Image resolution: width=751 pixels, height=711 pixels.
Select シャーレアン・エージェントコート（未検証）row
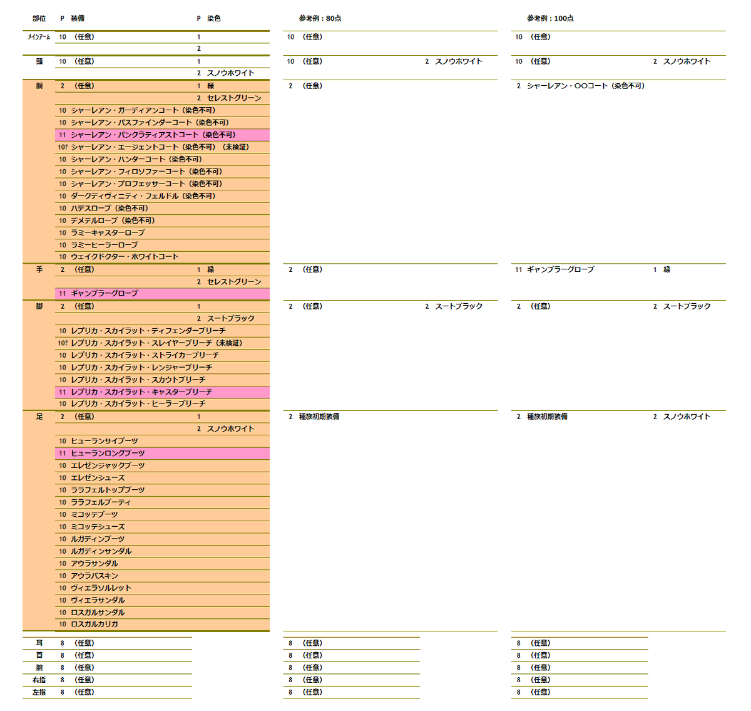point(163,147)
